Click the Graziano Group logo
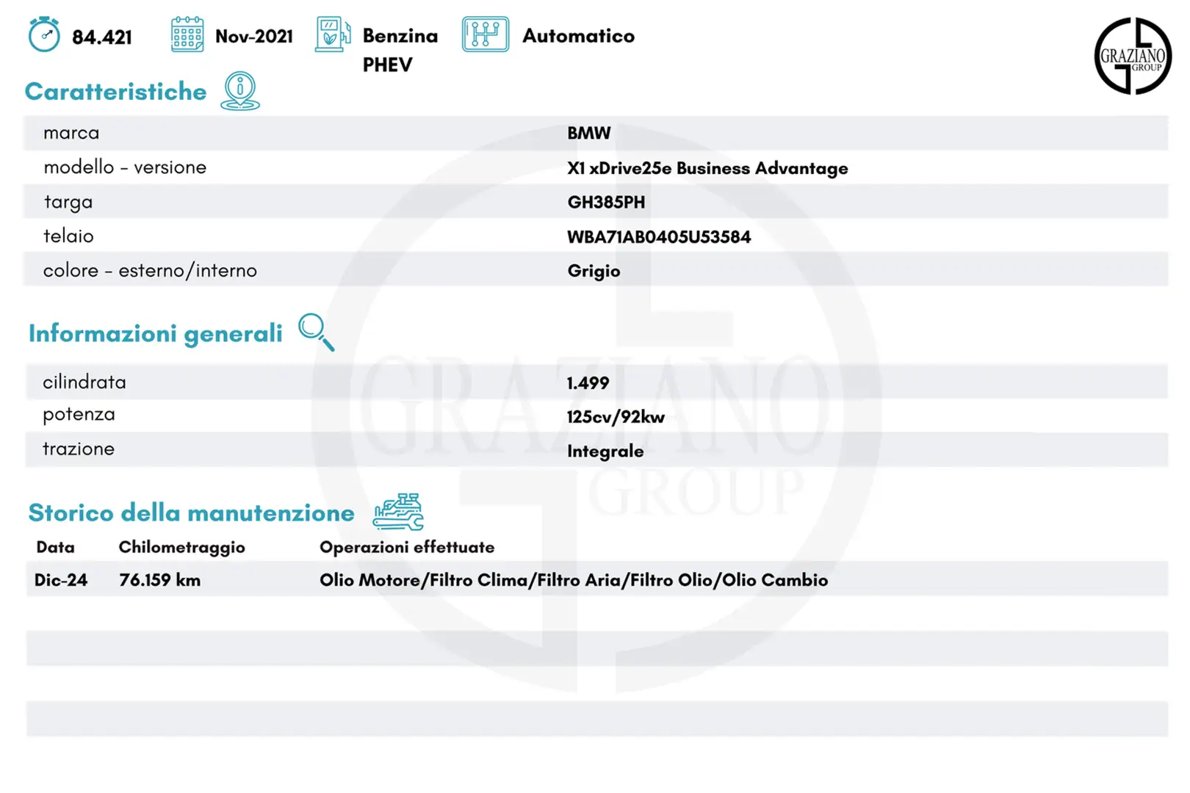This screenshot has width=1190, height=793. click(x=1132, y=57)
